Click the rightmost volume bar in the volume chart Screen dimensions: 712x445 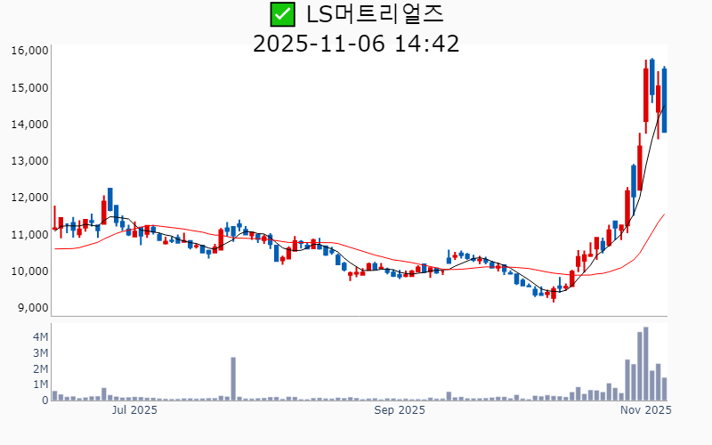tap(664, 389)
